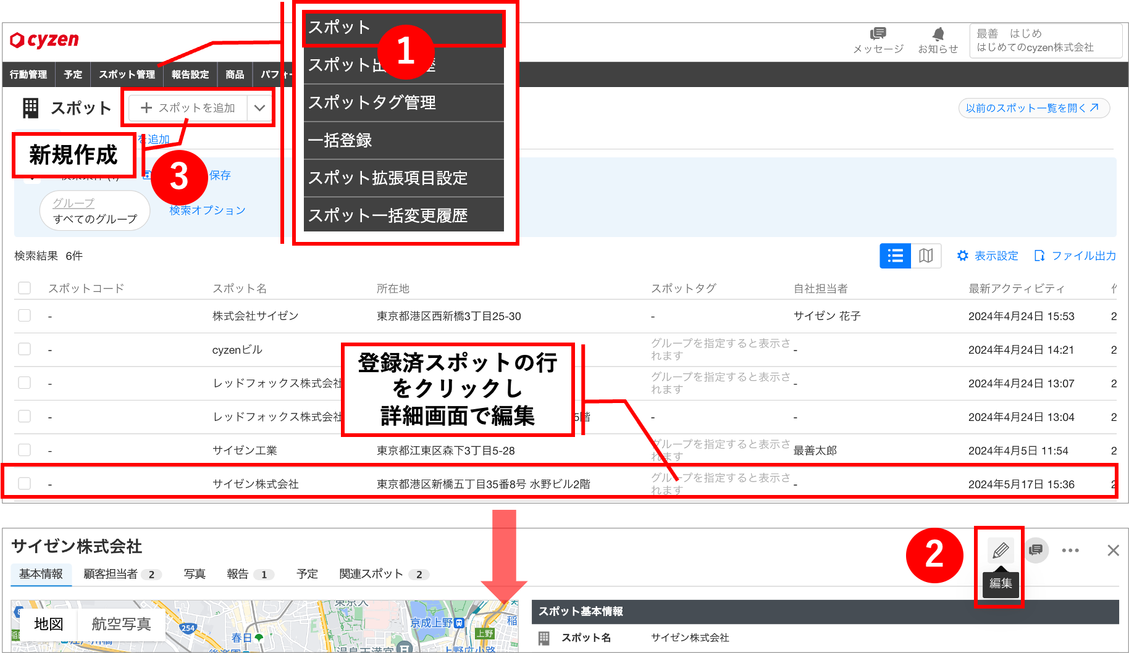The width and height of the screenshot is (1129, 653).
Task: Click ファイル出力 file export
Action: point(1075,256)
